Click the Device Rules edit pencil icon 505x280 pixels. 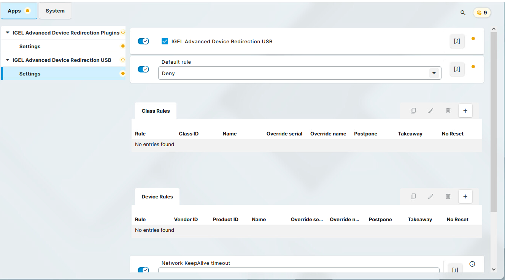[x=430, y=197]
